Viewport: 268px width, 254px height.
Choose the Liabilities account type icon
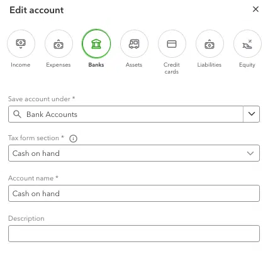point(209,44)
